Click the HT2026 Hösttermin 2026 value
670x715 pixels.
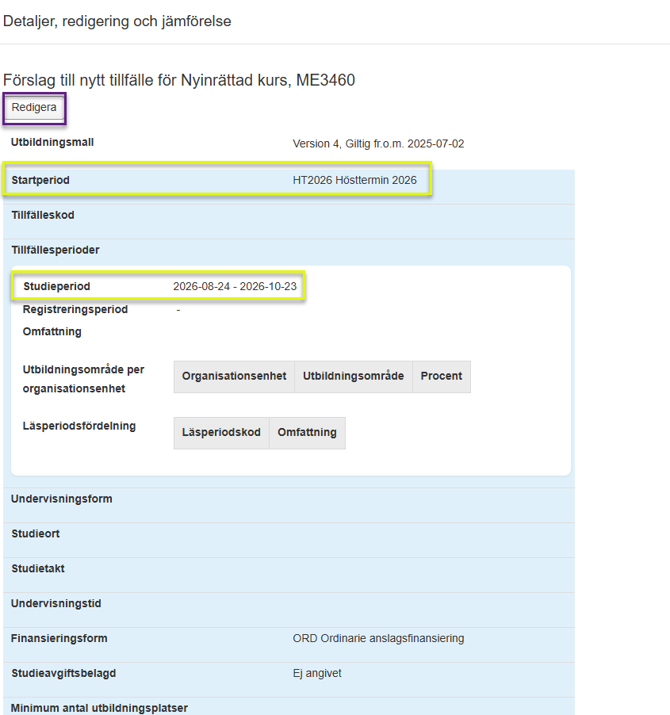pyautogui.click(x=354, y=181)
